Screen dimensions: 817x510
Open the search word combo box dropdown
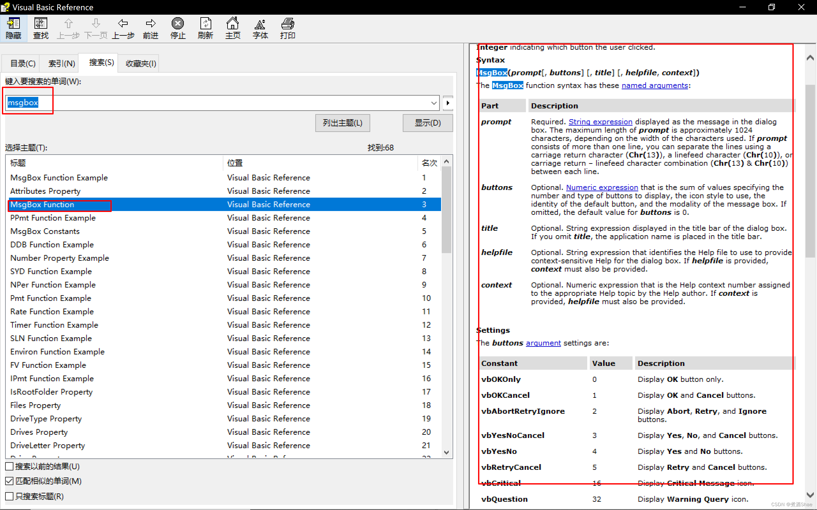[x=434, y=103]
